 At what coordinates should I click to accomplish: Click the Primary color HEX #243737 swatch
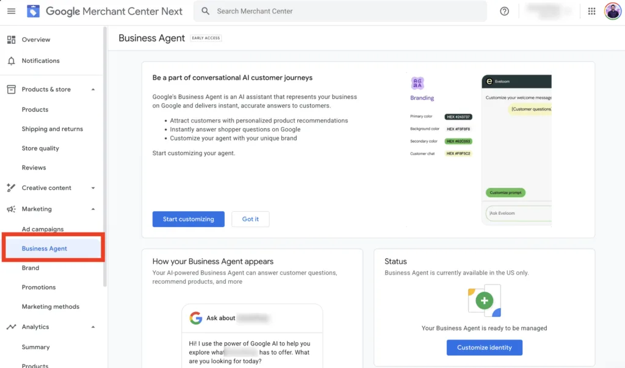point(458,117)
